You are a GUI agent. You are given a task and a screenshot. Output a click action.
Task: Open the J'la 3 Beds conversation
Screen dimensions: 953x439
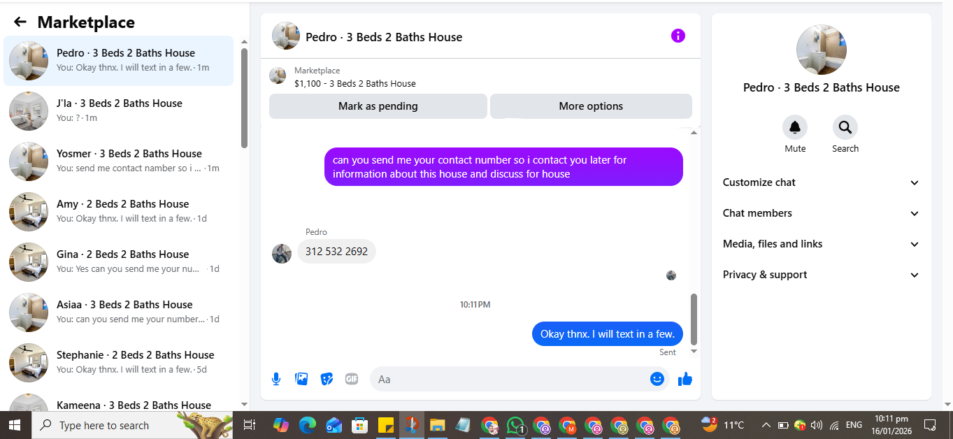[119, 111]
